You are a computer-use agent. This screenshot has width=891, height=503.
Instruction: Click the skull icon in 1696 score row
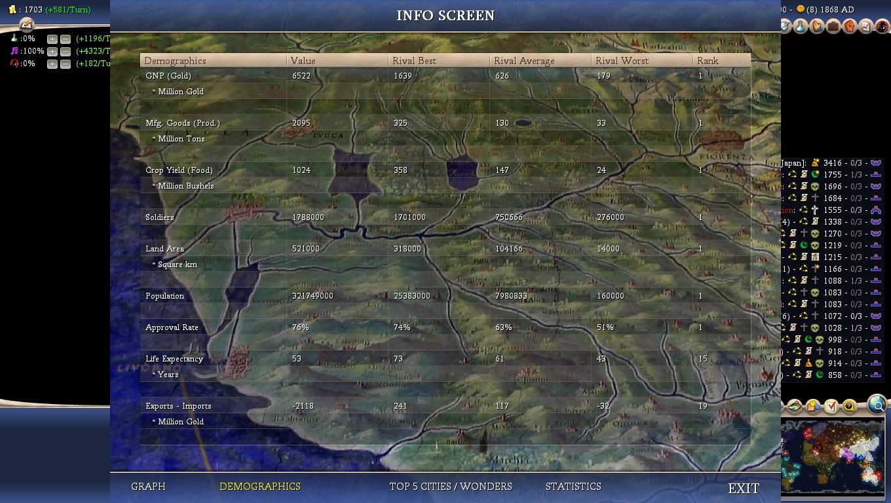(815, 186)
